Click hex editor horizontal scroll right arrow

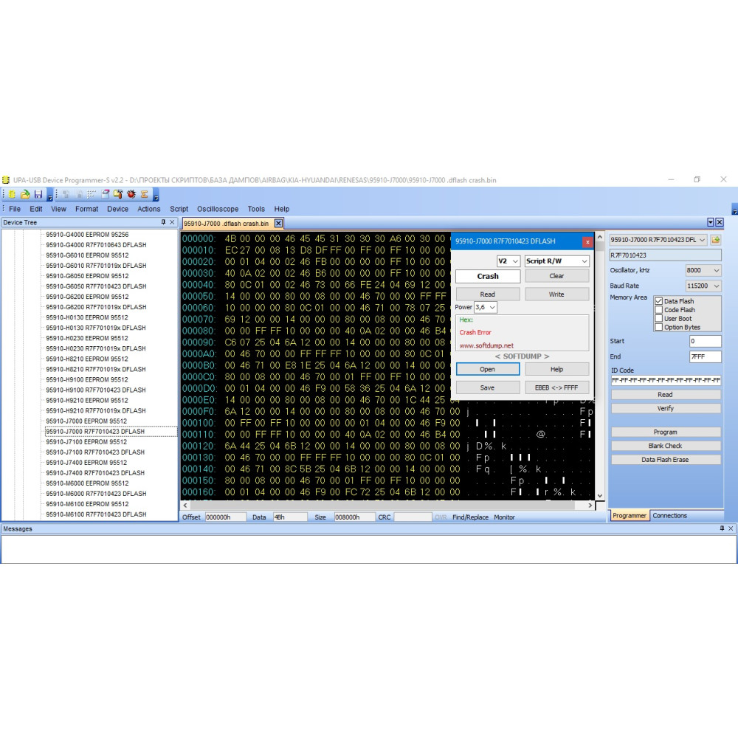click(x=590, y=505)
